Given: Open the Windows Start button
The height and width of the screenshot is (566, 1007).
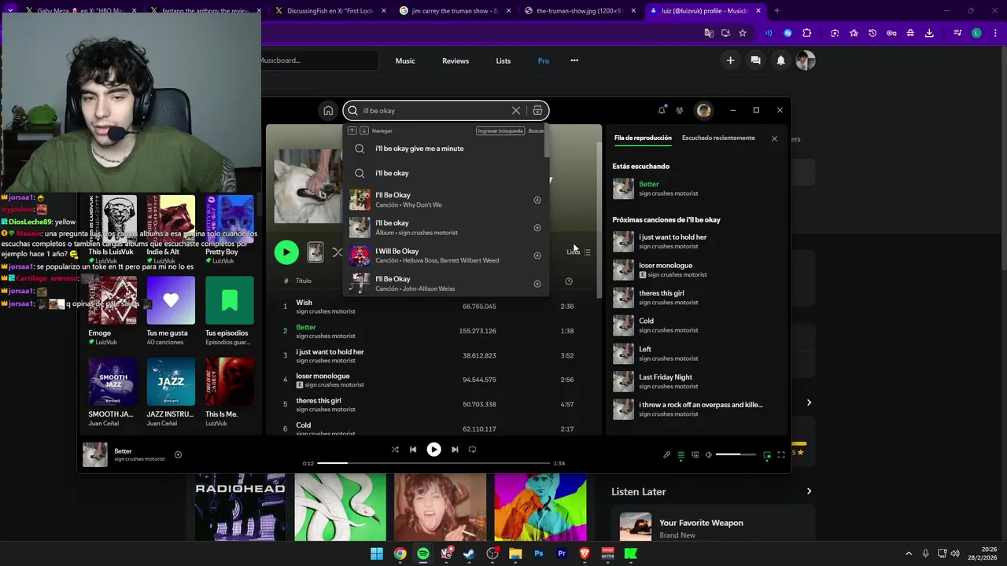Looking at the screenshot, I should [x=377, y=553].
